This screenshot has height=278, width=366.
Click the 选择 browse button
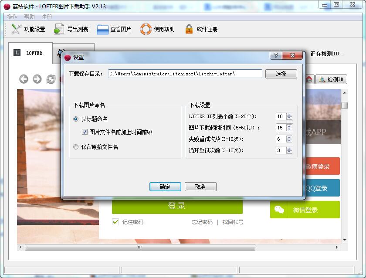[281, 74]
